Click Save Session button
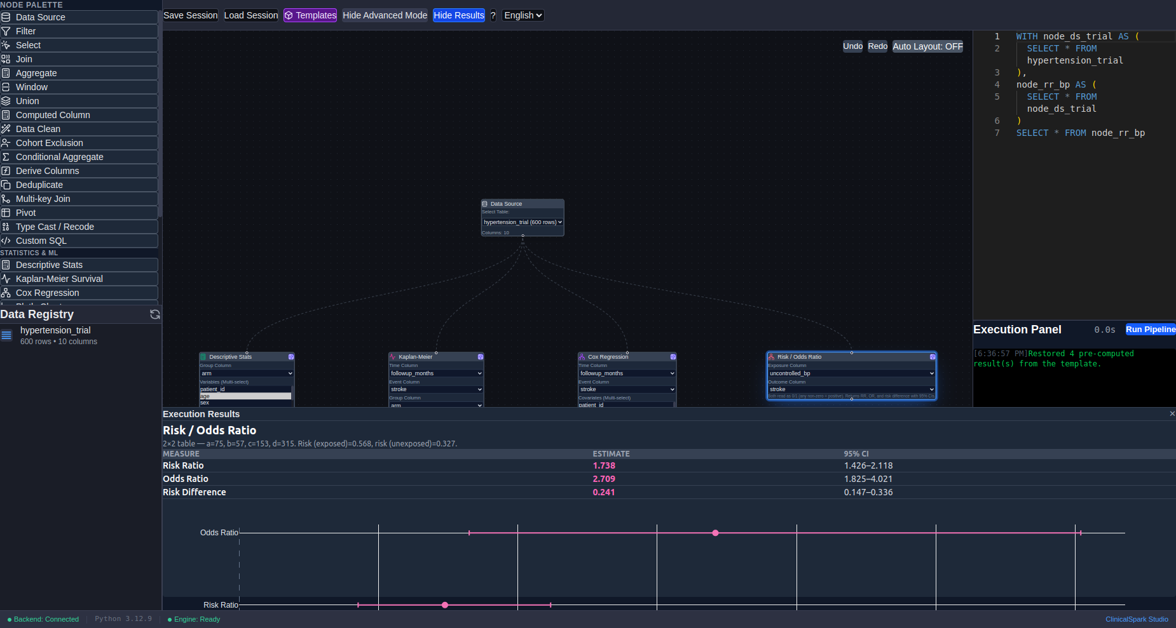 click(x=190, y=15)
